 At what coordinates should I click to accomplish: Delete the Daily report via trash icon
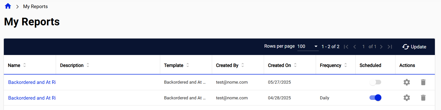click(423, 98)
